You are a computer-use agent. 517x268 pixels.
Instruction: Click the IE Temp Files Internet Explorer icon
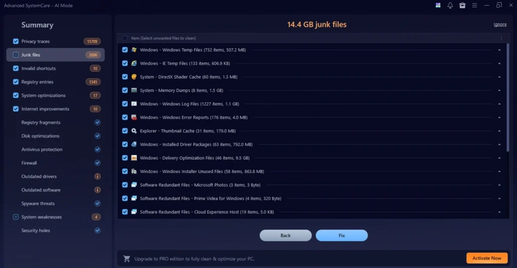point(134,63)
